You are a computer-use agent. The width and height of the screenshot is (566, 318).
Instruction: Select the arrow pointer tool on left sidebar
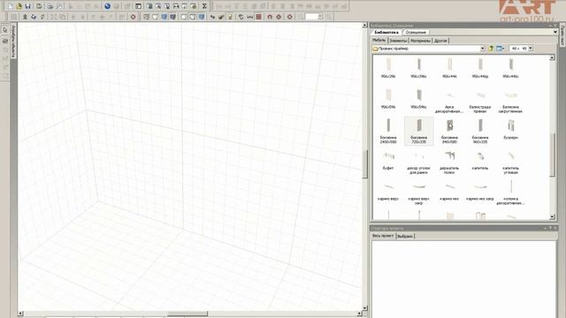(5, 30)
